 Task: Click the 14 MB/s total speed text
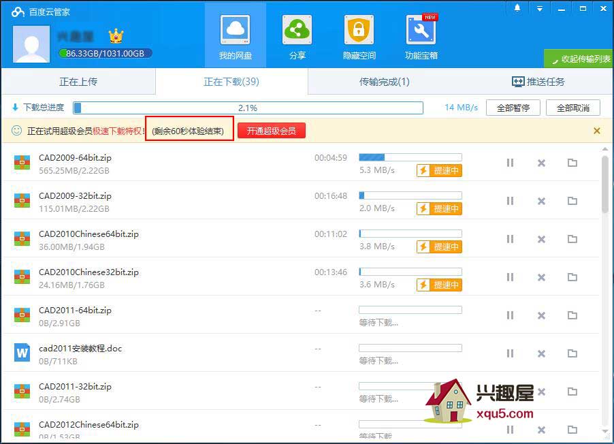tap(462, 108)
